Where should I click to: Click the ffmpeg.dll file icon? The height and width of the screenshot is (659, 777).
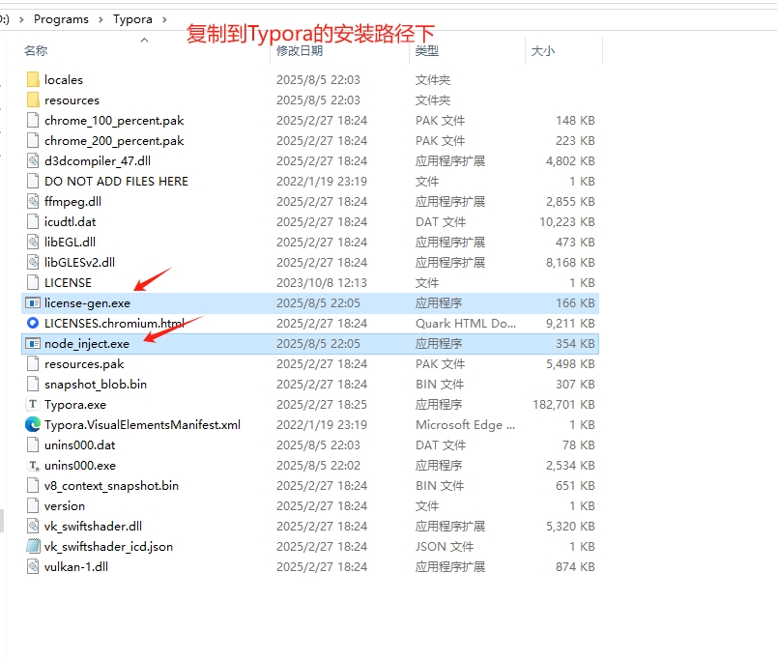[33, 202]
